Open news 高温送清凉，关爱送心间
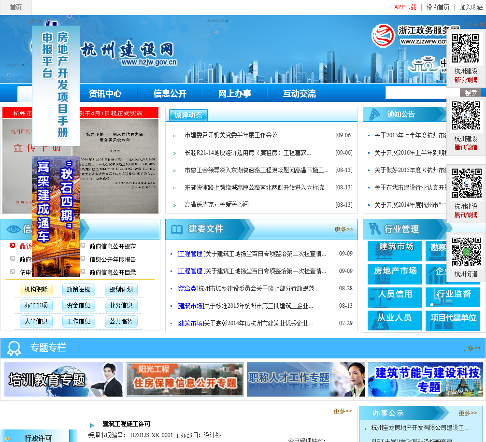 216,204
